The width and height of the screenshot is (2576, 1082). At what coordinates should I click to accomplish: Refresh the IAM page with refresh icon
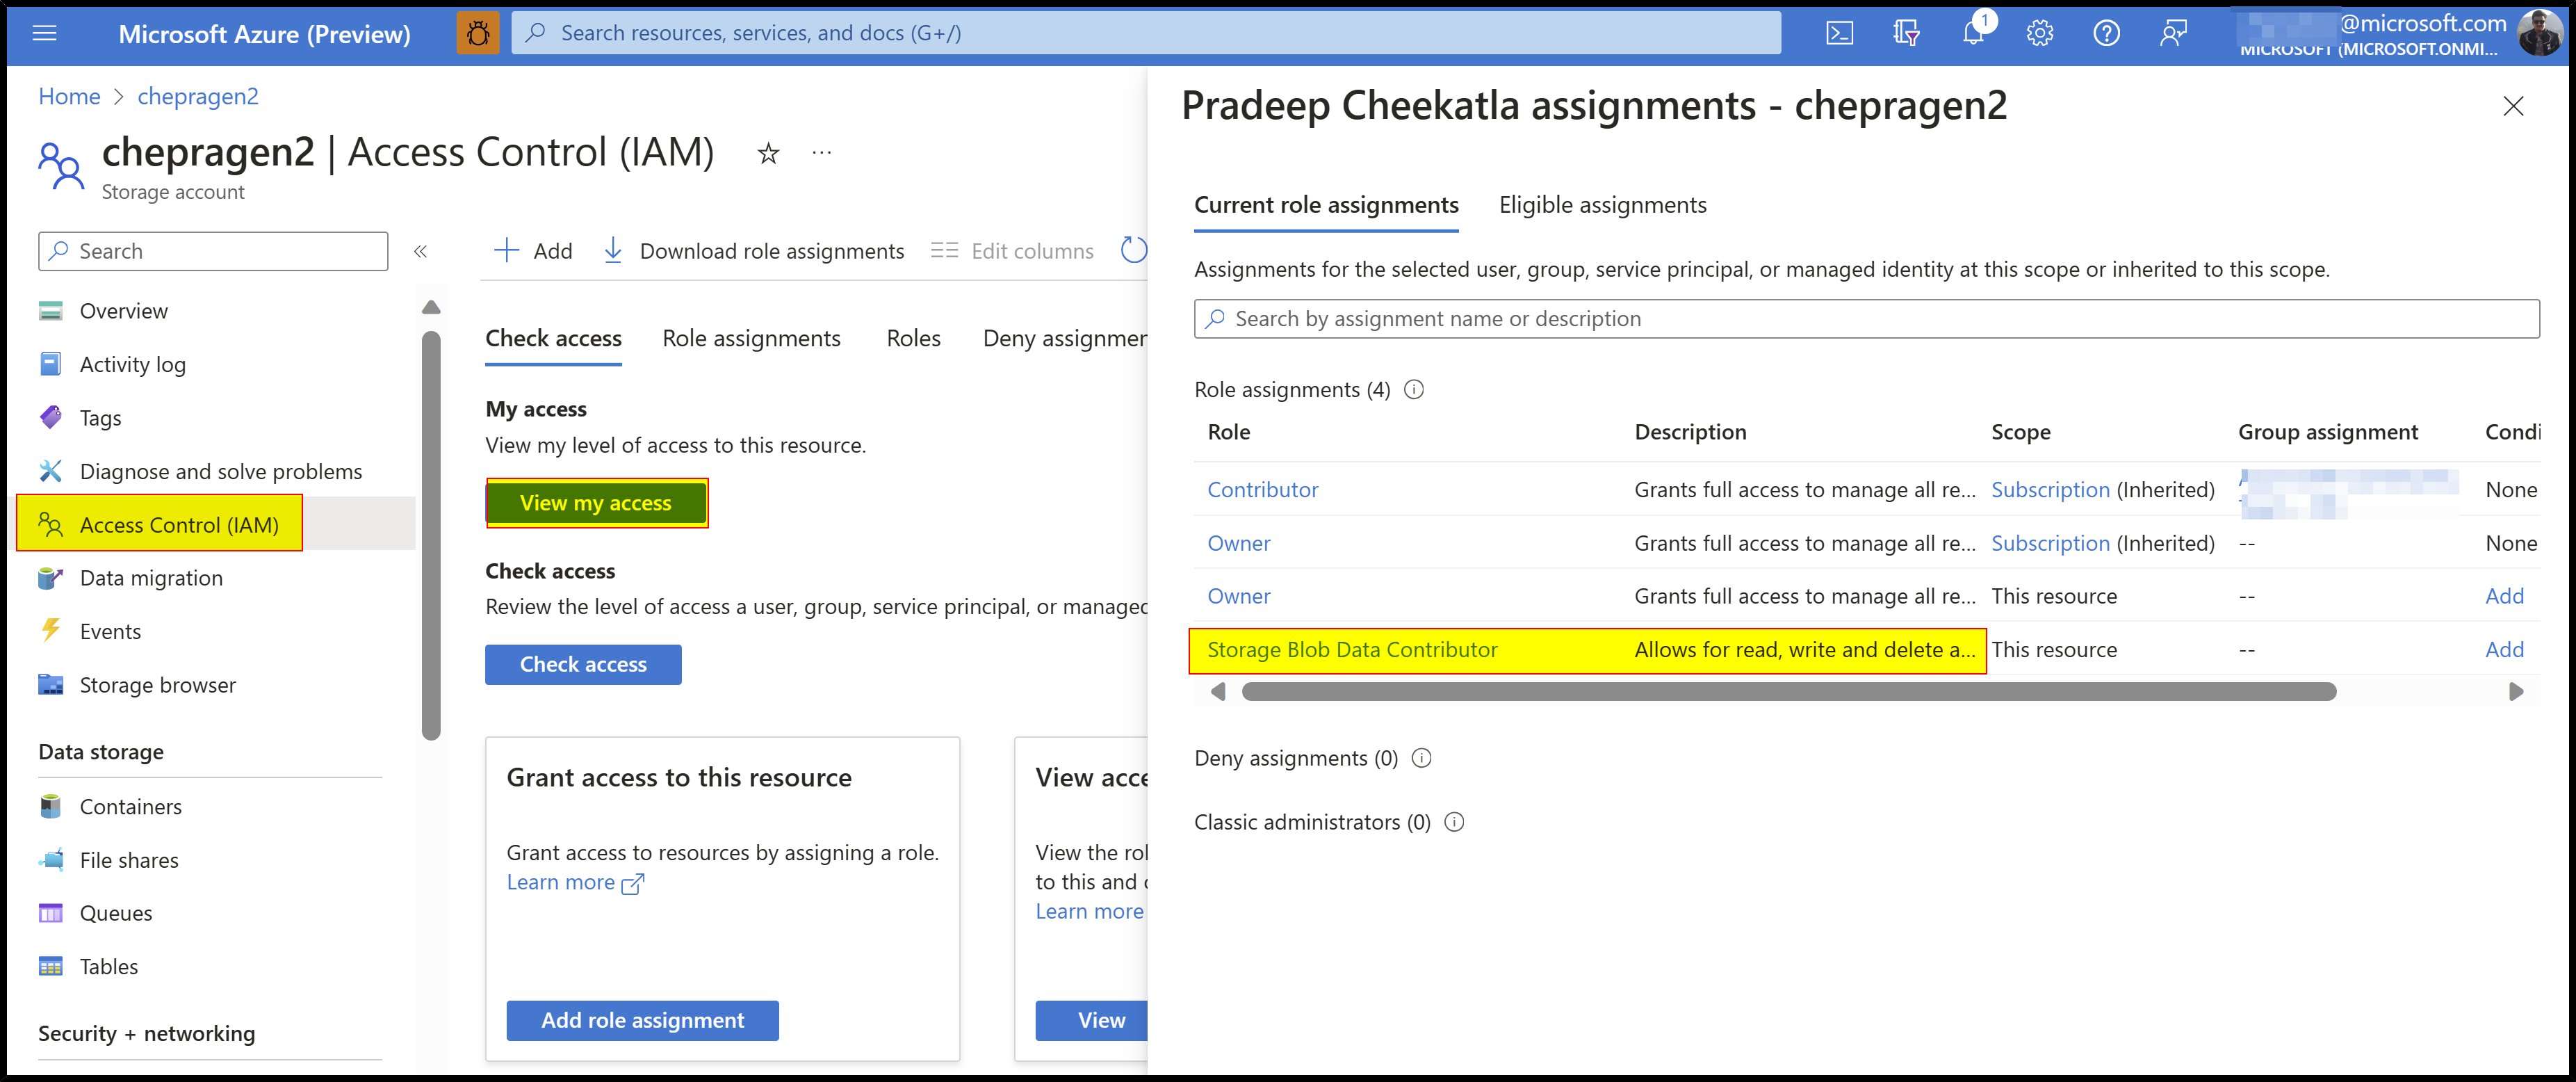pyautogui.click(x=1133, y=250)
